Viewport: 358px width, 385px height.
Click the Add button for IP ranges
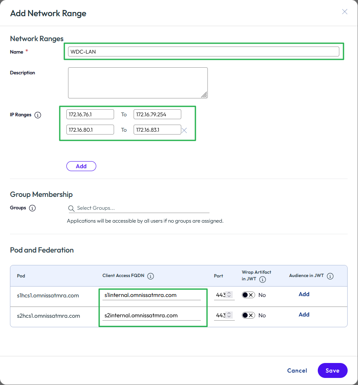81,166
